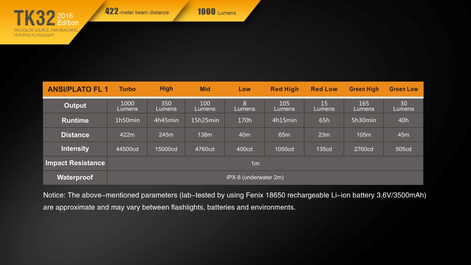Select the 44500cd intensity cell
The width and height of the screenshot is (471, 265).
[x=127, y=149]
